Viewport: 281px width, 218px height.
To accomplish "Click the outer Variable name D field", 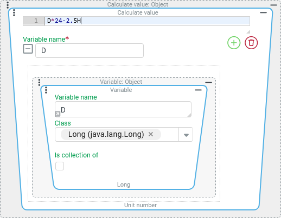I will coord(90,50).
